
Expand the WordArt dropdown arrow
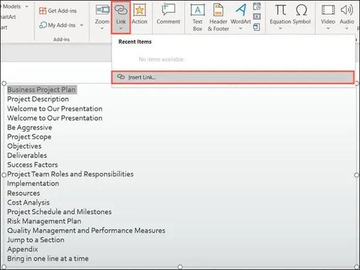pos(241,28)
